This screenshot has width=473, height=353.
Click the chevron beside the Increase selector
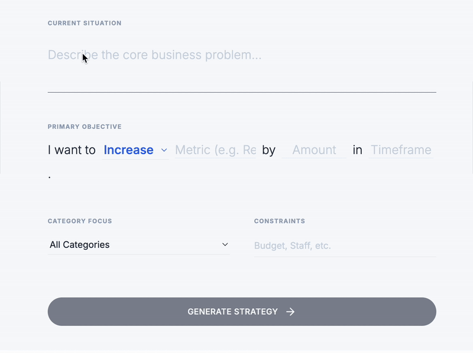tap(164, 151)
